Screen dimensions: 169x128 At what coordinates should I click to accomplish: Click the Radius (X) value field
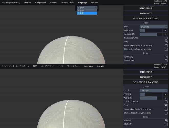point(165,31)
